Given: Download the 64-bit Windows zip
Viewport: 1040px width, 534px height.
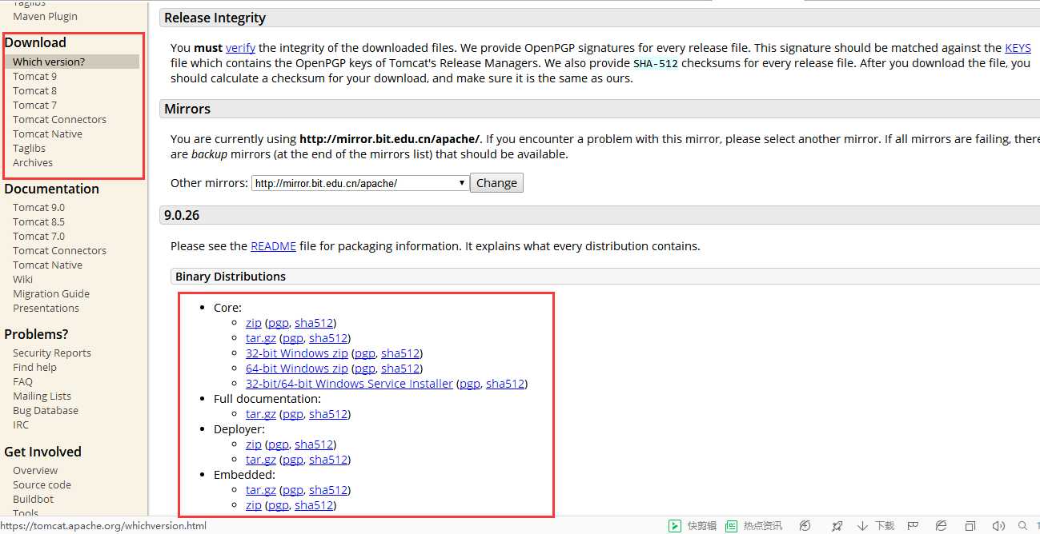Looking at the screenshot, I should click(297, 369).
